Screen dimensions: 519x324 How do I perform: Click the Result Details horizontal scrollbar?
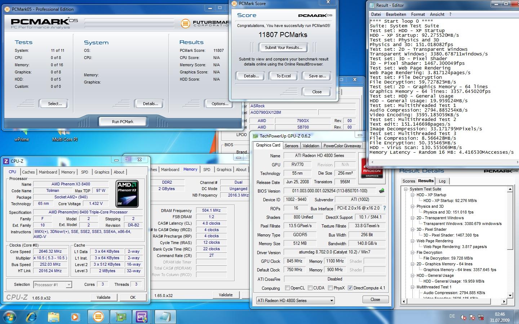(x=454, y=301)
